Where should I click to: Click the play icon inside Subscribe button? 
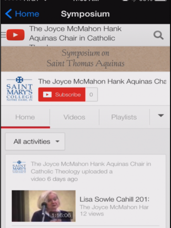[x=47, y=95]
